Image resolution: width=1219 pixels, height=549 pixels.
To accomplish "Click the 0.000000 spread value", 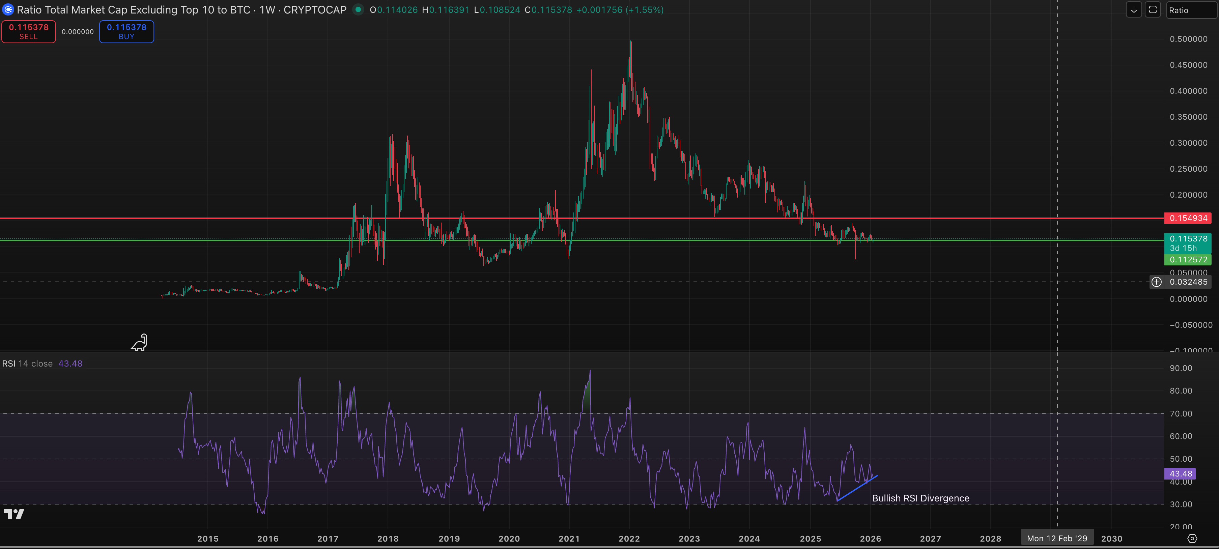I will click(78, 32).
